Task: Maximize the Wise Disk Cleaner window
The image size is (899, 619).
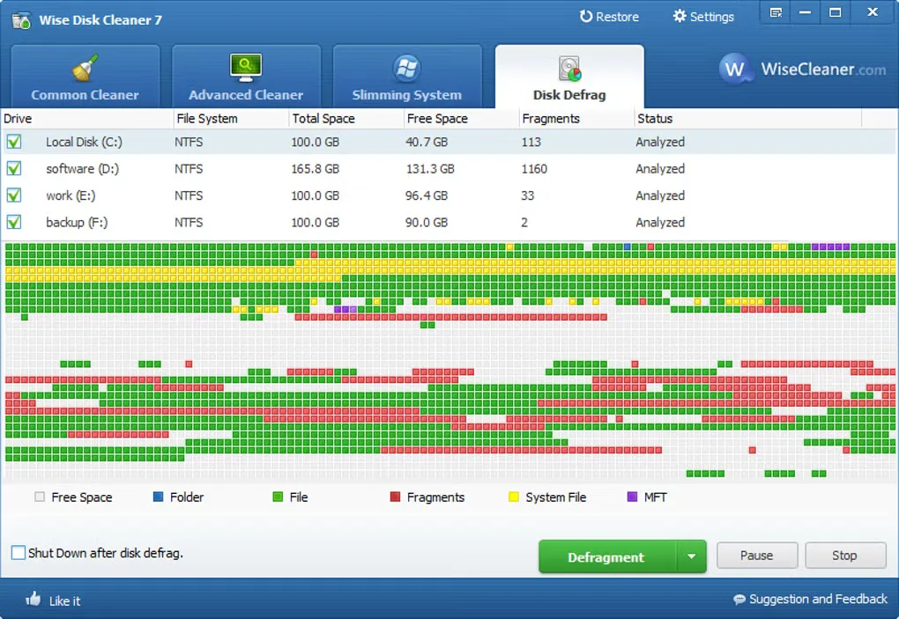Action: 836,12
